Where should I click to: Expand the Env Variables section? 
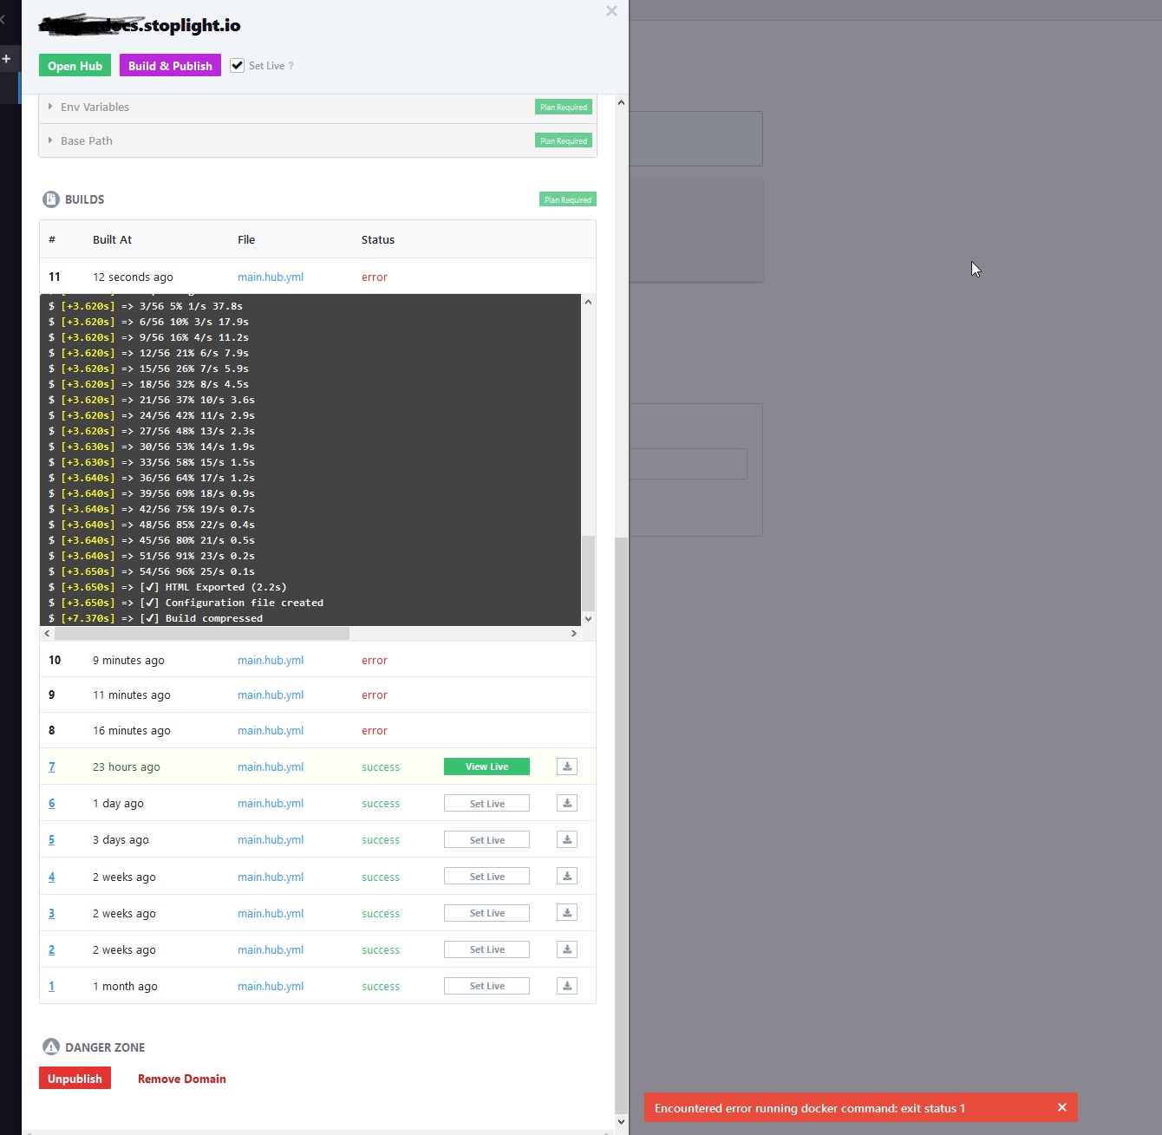click(x=95, y=107)
